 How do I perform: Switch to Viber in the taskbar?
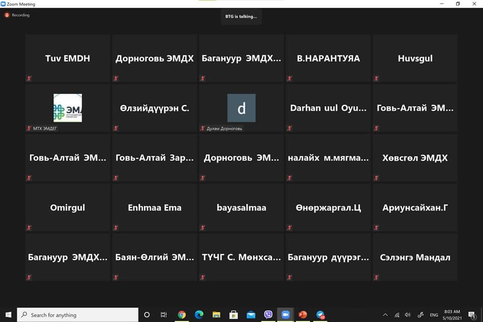point(268,315)
